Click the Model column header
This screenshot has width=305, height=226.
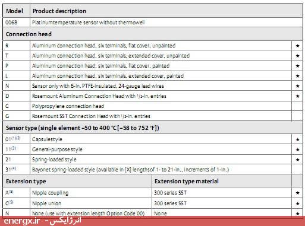tap(14, 11)
